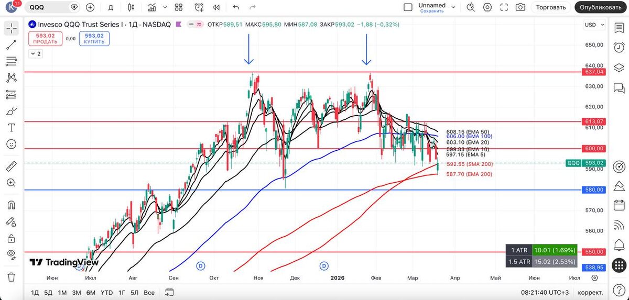Image resolution: width=629 pixels, height=300 pixels.
Task: Undo the last chart action
Action: click(x=236, y=7)
